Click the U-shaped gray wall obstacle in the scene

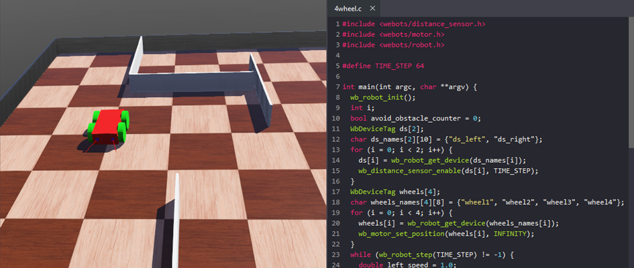[193, 82]
